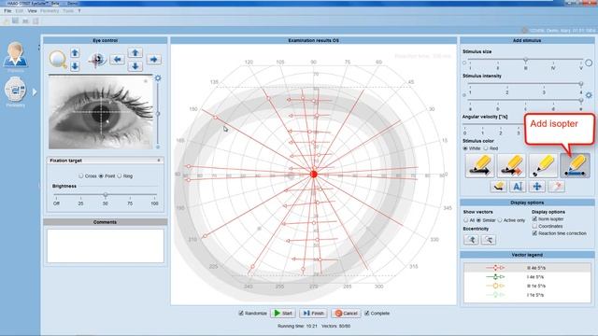The image size is (598, 336).
Task: Enable the Coordinates checkbox
Action: [534, 226]
